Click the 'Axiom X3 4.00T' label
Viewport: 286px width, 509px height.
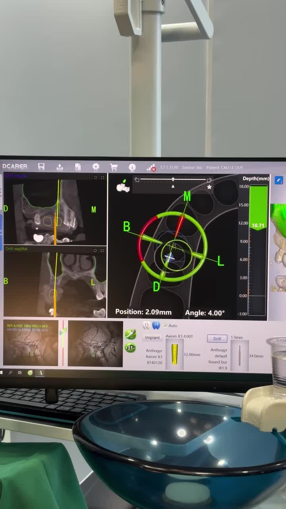click(x=179, y=336)
